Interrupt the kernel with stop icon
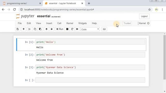The width and height of the screenshot is (166, 93). (x=67, y=29)
